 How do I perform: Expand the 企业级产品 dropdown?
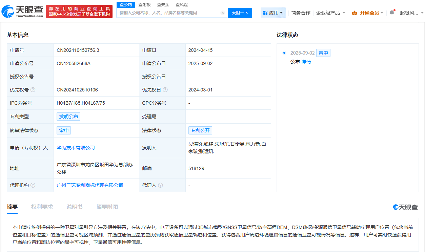344,13
